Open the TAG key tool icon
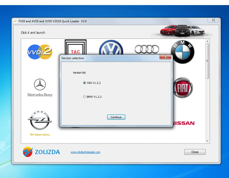The width and height of the screenshot is (229, 178). 76,47
